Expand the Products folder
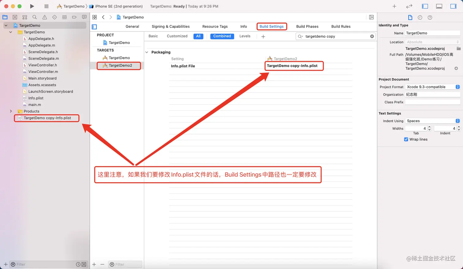Image resolution: width=463 pixels, height=269 pixels. (11, 111)
